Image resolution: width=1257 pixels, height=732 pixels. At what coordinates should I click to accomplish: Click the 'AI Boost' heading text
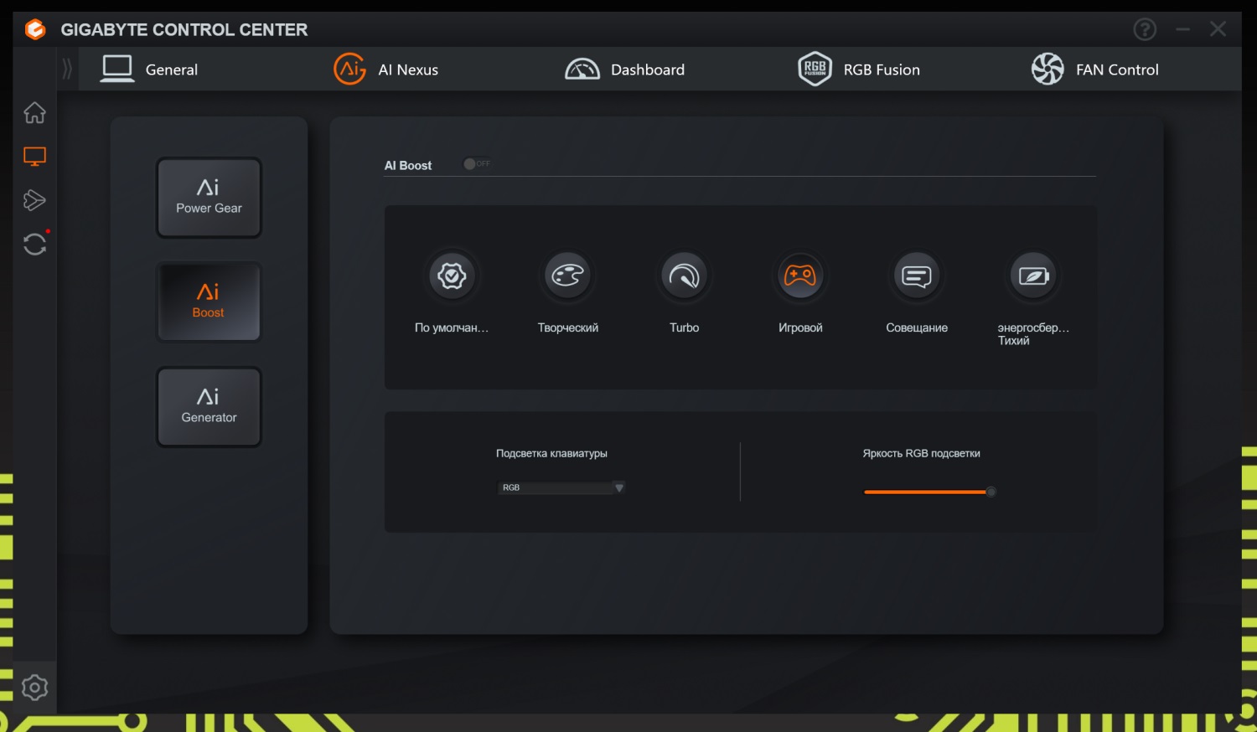pyautogui.click(x=408, y=166)
